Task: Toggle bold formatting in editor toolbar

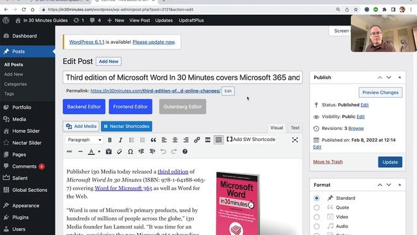Action: click(109, 140)
